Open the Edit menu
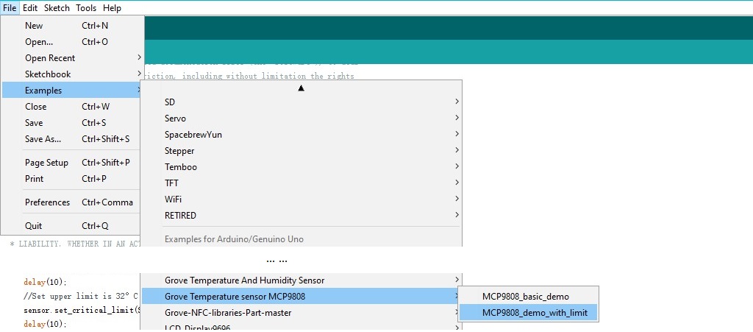 30,7
